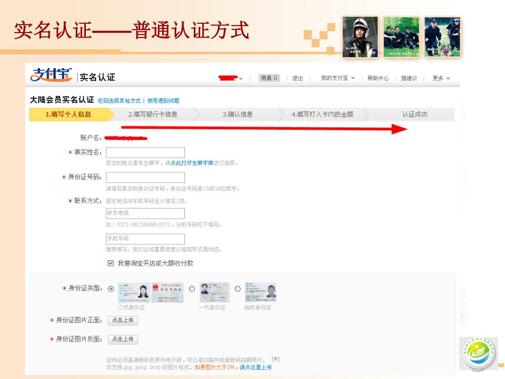The width and height of the screenshot is (505, 379).
Task: Click the 二代身份证 back sample with emblem
Action: pyautogui.click(x=168, y=292)
